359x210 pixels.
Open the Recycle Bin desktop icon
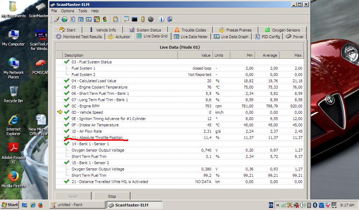click(13, 94)
